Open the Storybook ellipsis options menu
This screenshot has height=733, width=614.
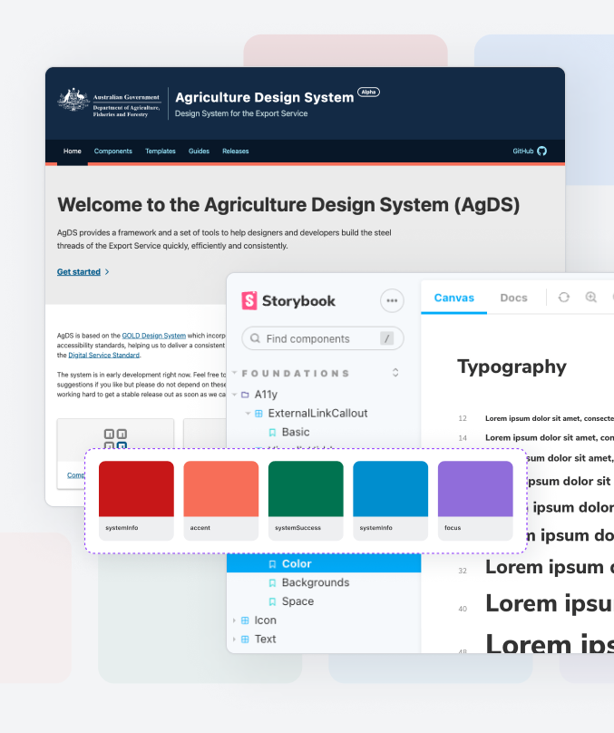[x=392, y=300]
